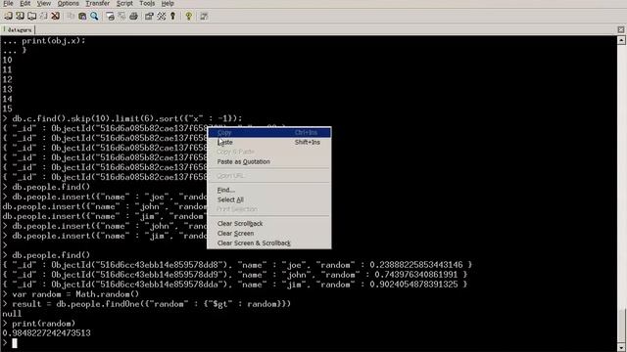Click the output value 0.9848227242473513
The width and height of the screenshot is (627, 352).
coord(46,332)
